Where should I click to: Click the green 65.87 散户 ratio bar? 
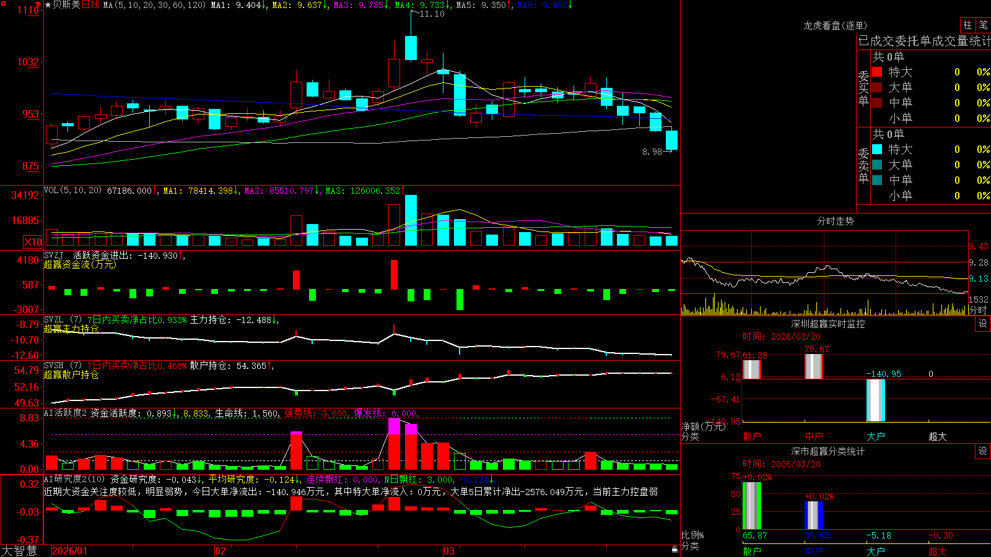[752, 506]
